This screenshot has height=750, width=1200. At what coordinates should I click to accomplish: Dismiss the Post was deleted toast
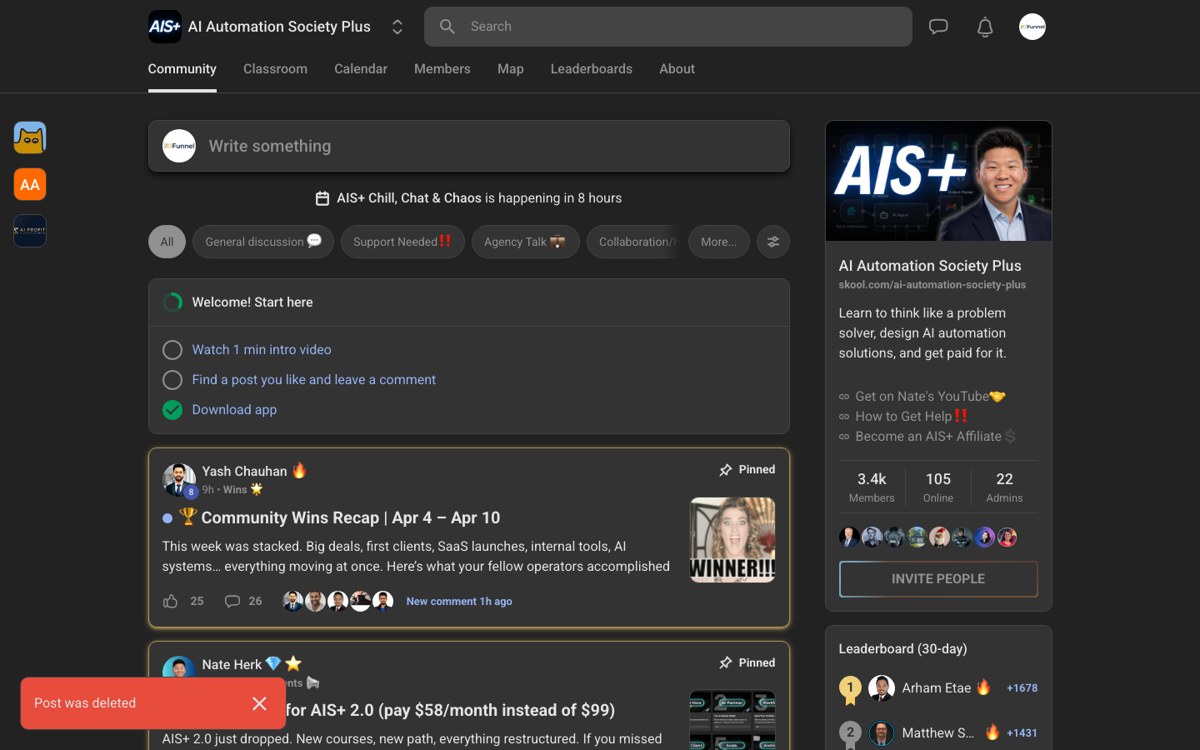click(x=259, y=703)
